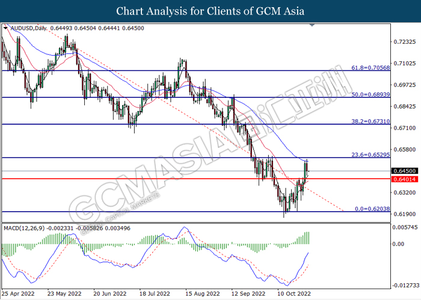
Task: Click the 23 May 2022 date label
Action: tap(64, 294)
